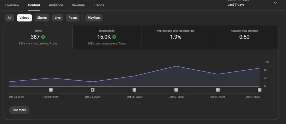Click the green up arrow beside 15.0K Impressions
Viewport: 286px width, 124px height.
(114, 37)
